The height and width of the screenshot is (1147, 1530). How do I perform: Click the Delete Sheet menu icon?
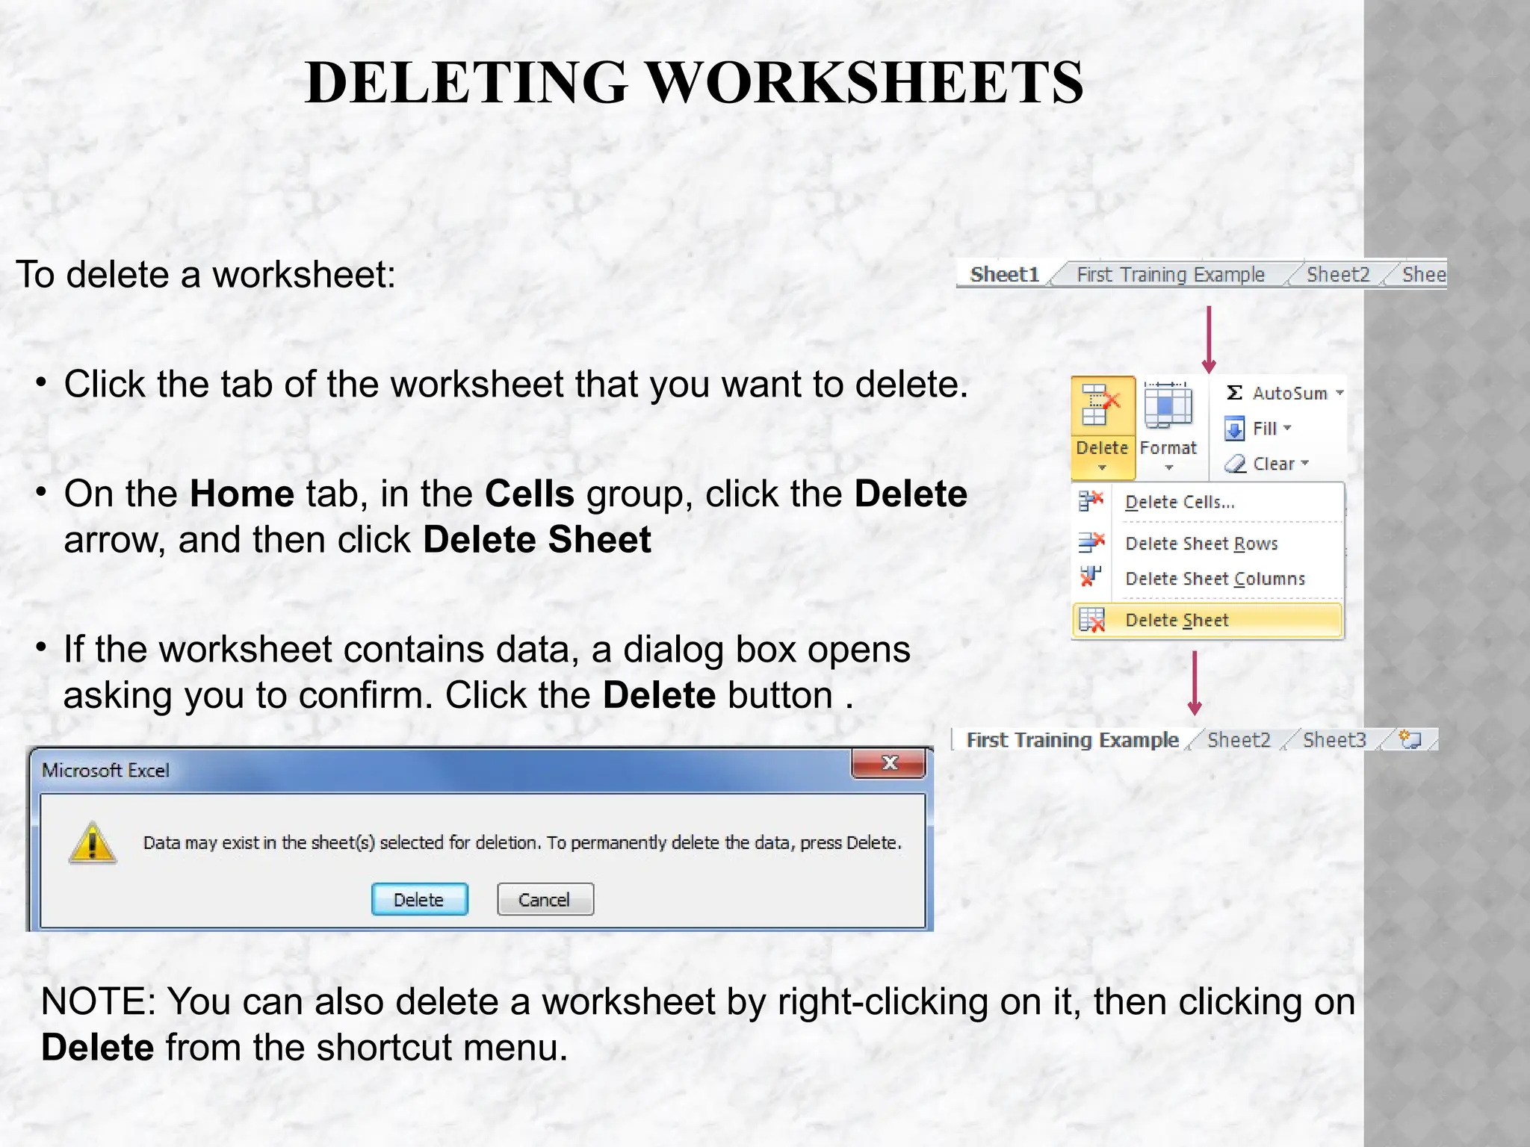(x=1091, y=620)
